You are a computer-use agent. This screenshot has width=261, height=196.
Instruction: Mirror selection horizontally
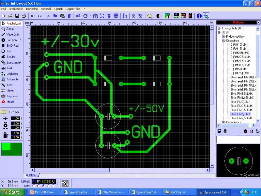[x=95, y=16]
